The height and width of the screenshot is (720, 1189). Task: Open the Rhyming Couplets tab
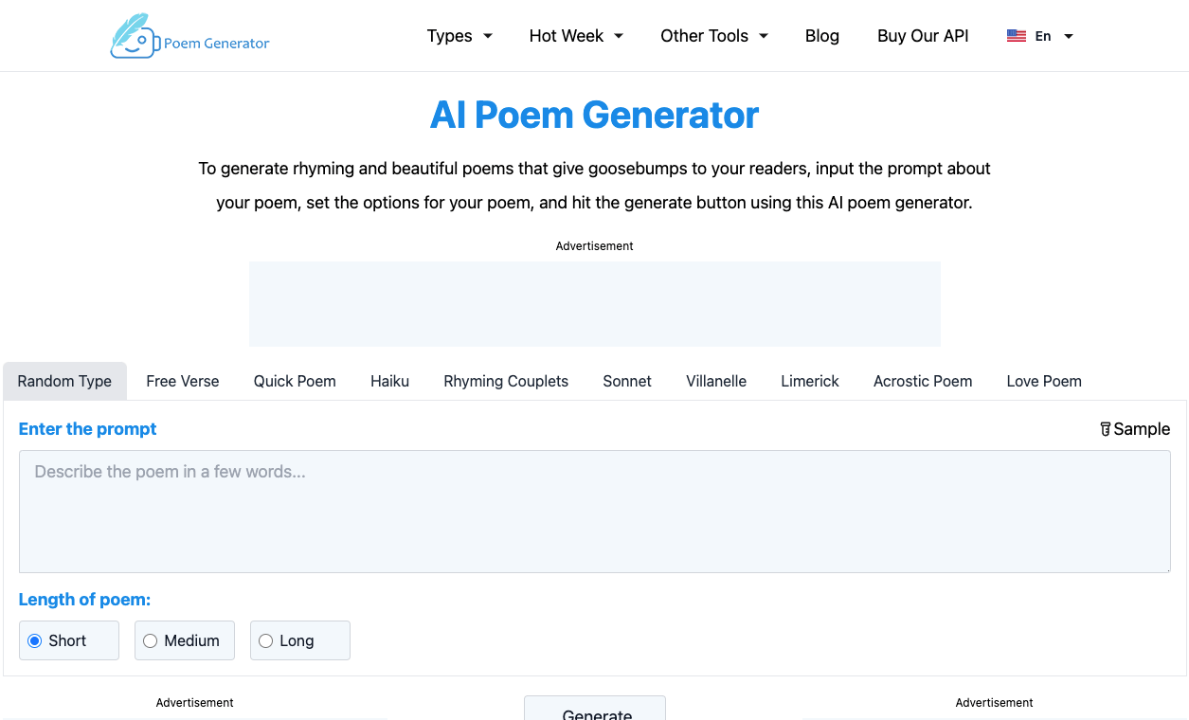pyautogui.click(x=505, y=381)
